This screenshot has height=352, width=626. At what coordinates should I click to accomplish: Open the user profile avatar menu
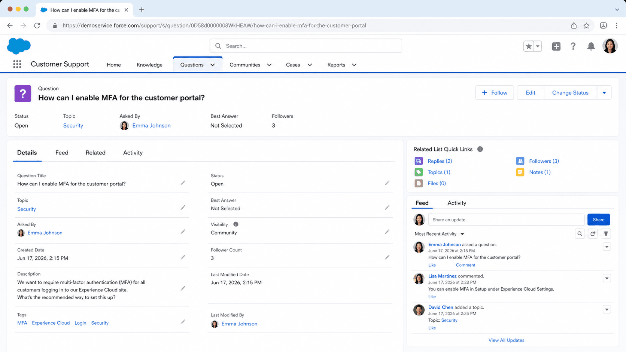click(x=610, y=46)
